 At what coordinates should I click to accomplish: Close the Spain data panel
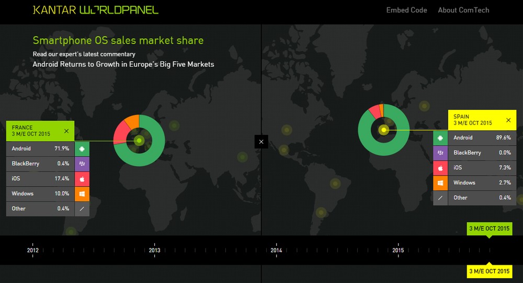pyautogui.click(x=508, y=120)
